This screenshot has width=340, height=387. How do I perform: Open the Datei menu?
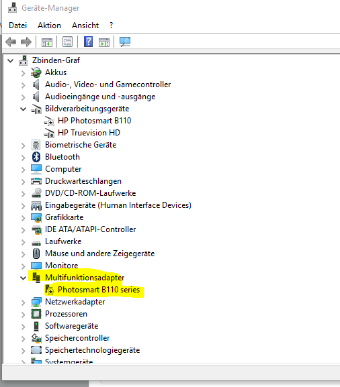coord(17,25)
